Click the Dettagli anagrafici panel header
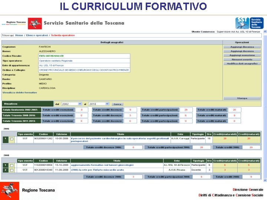 pos(112,42)
